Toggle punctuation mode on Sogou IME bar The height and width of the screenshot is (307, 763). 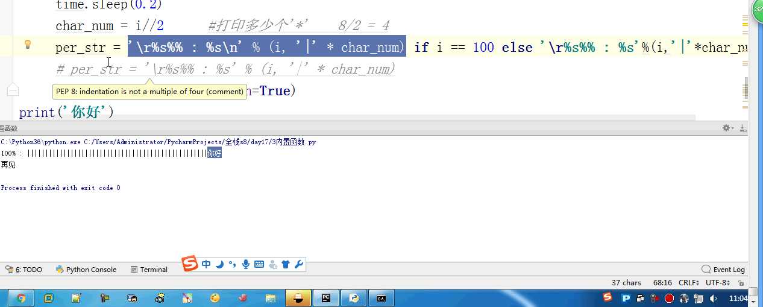tap(233, 265)
